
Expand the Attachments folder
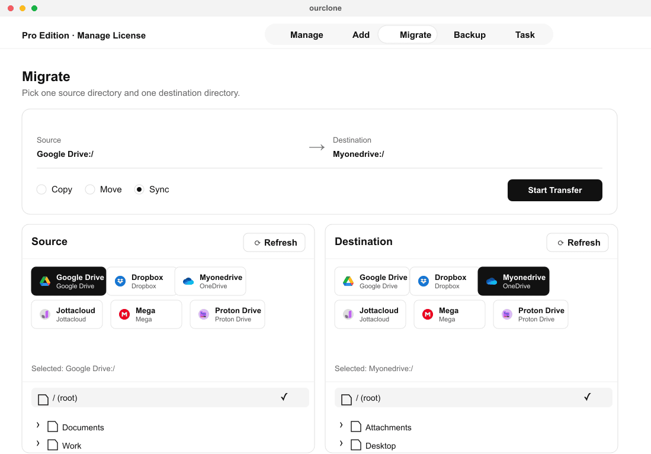[x=341, y=425]
